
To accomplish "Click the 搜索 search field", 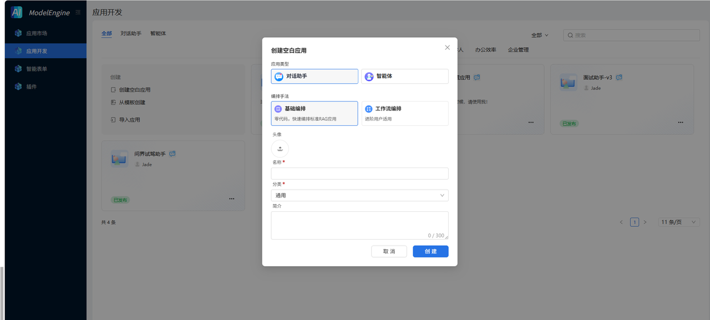I will [631, 35].
